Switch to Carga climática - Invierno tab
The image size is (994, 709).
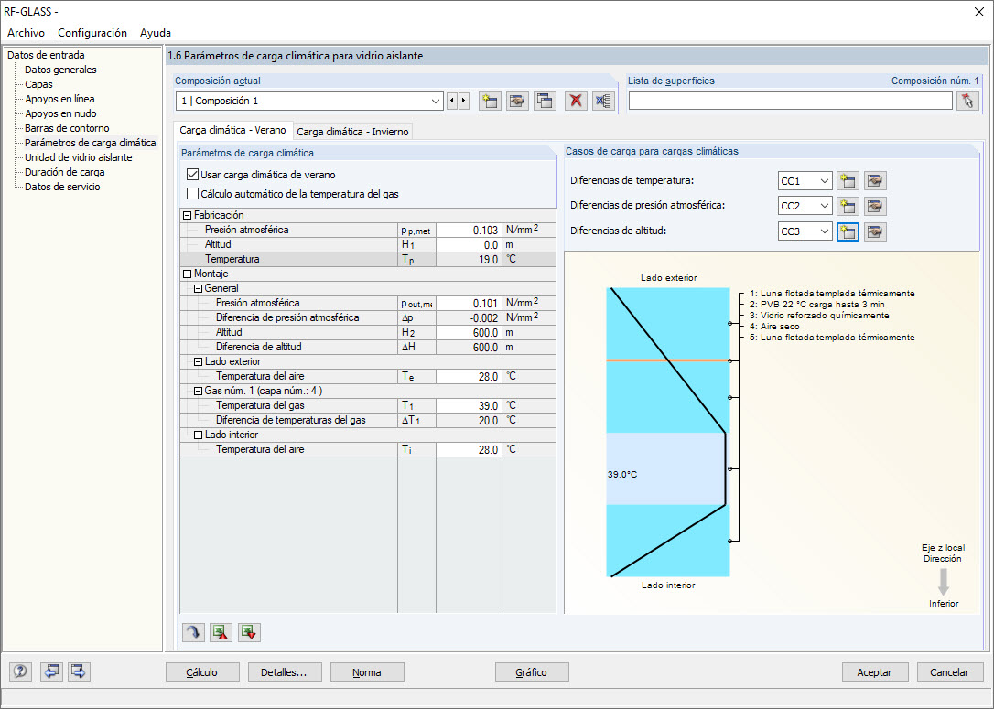point(352,132)
